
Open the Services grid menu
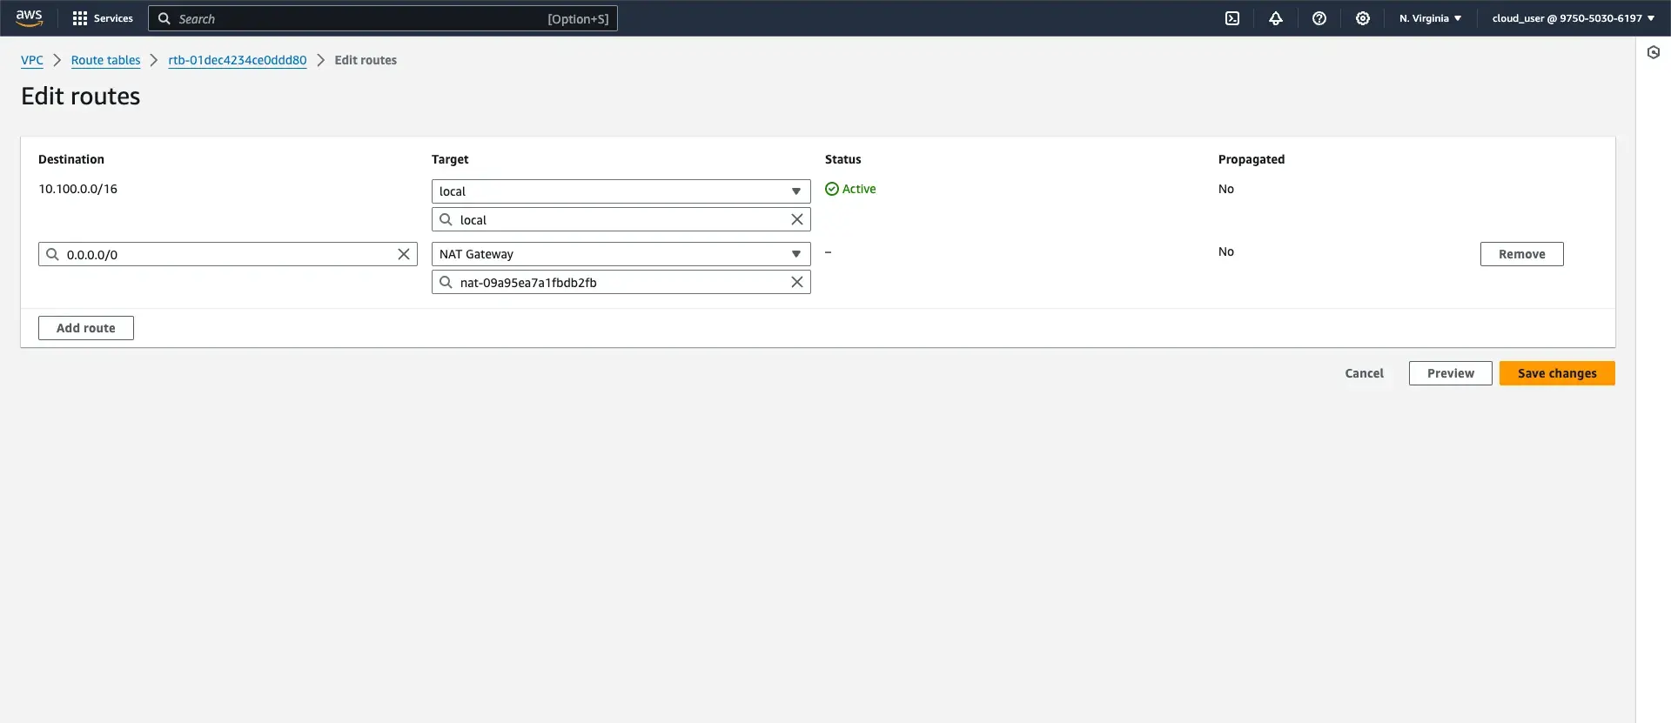103,18
